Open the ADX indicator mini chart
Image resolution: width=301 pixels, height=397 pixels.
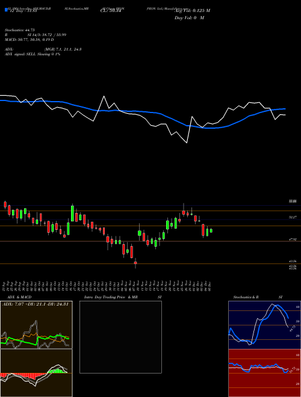click(x=36, y=325)
